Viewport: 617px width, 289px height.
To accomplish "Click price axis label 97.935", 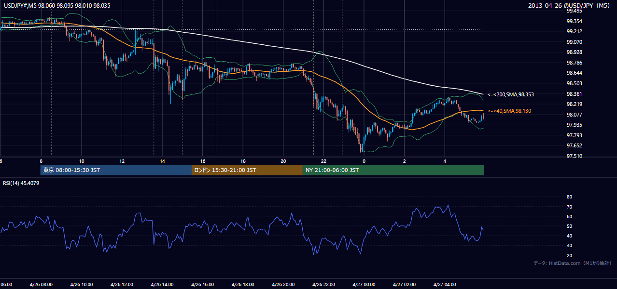I will (574, 125).
